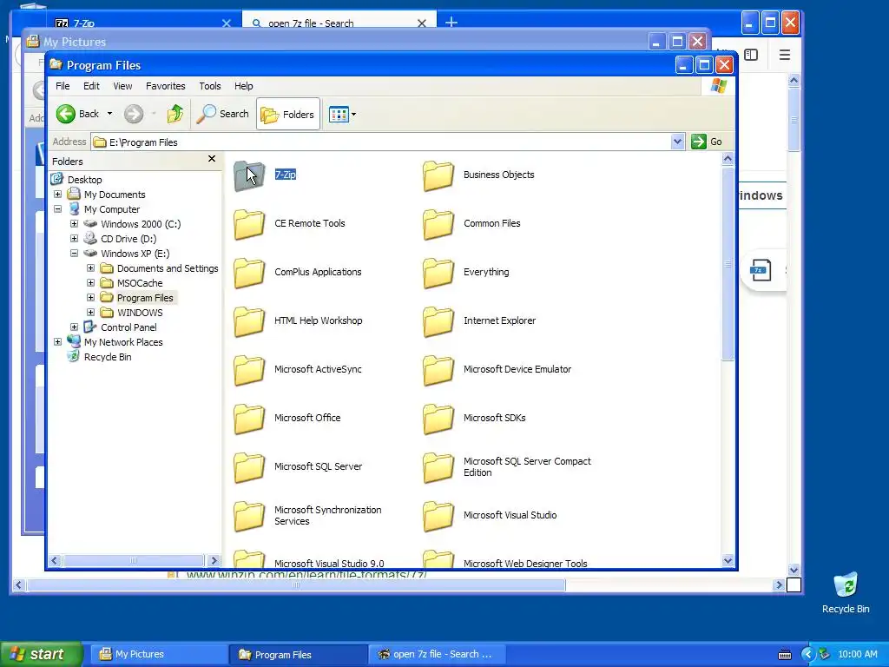
Task: Select the Internet Explorer folder icon
Action: click(438, 321)
